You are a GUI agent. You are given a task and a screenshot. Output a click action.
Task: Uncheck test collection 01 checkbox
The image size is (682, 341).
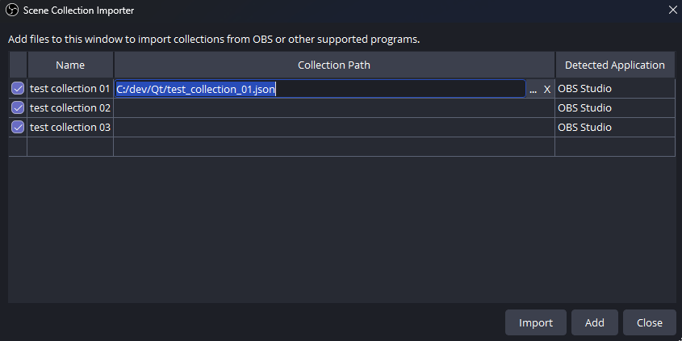[18, 89]
